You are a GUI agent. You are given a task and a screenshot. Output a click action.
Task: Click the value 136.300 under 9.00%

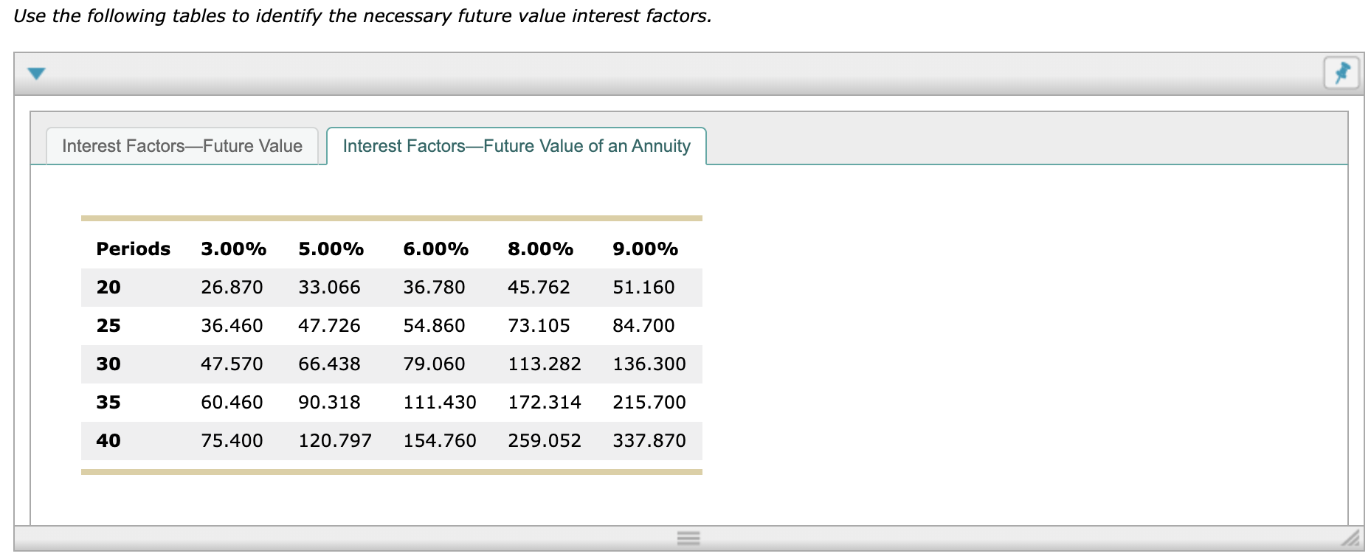649,364
